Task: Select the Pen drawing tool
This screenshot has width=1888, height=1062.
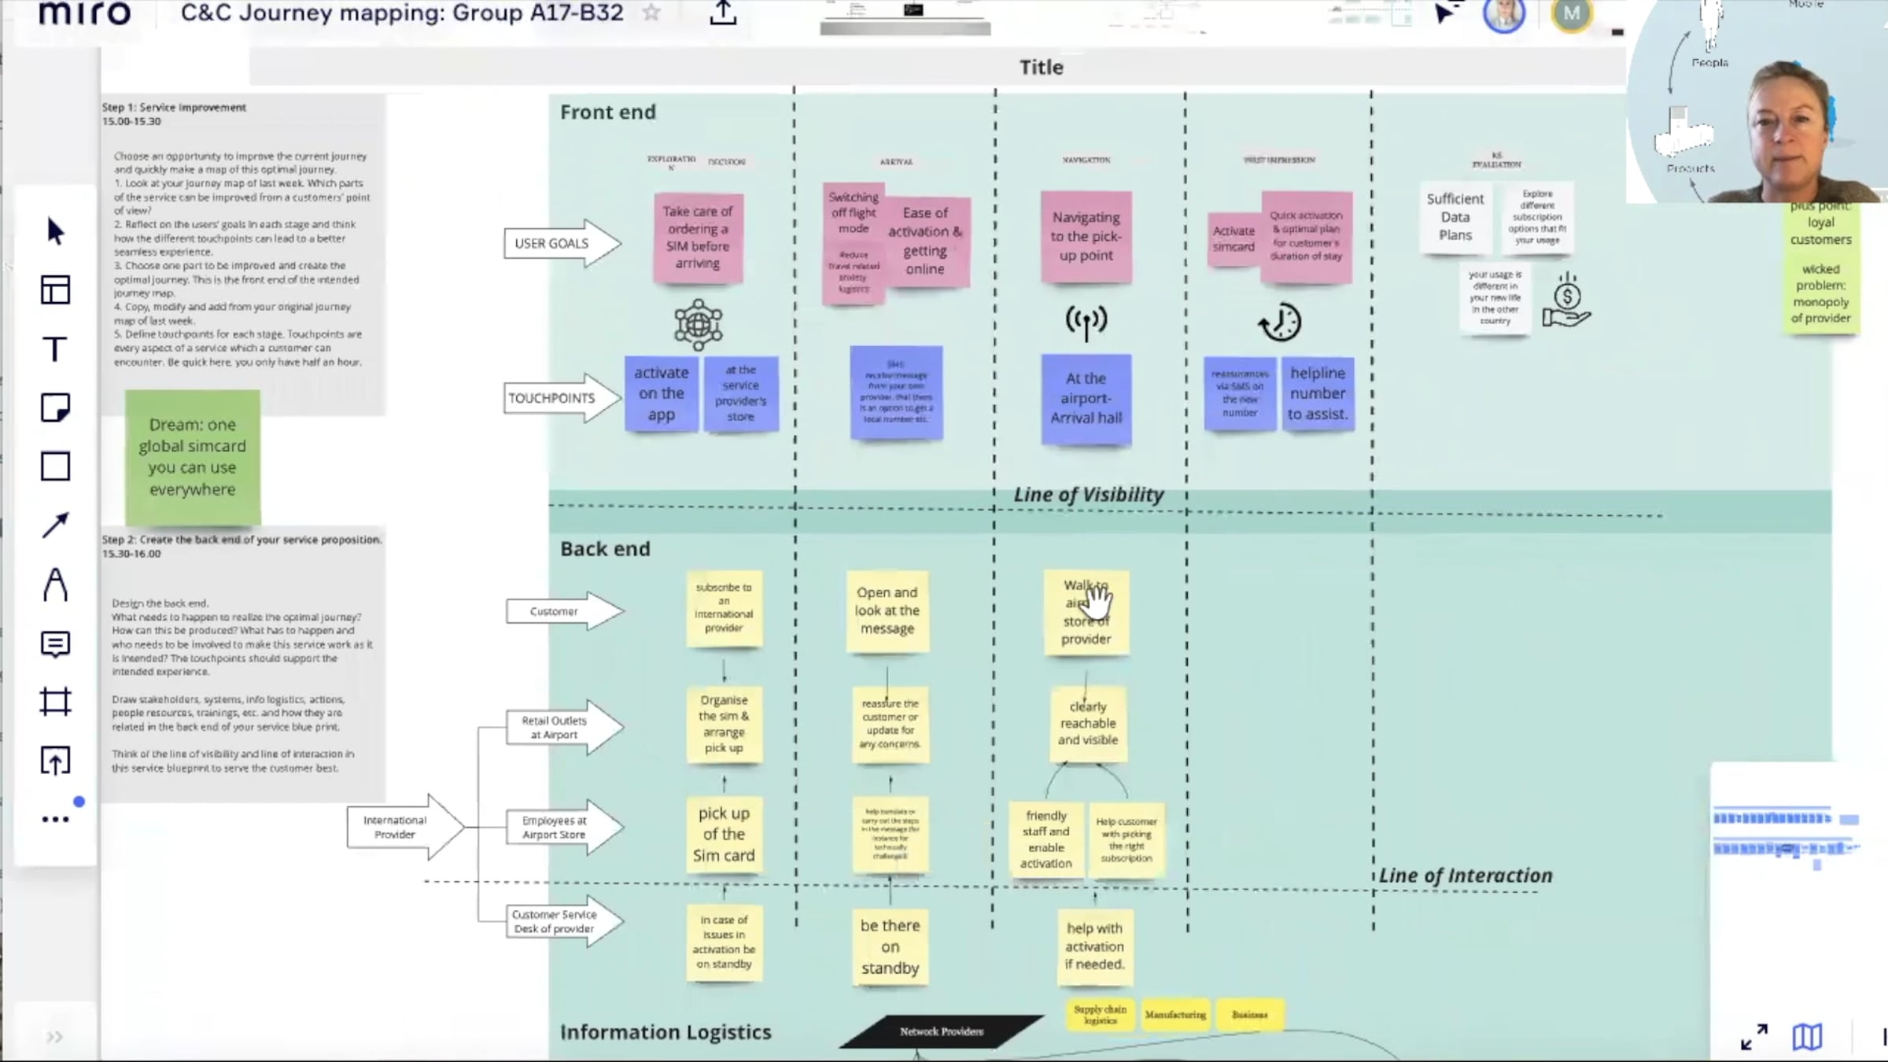Action: [x=55, y=584]
